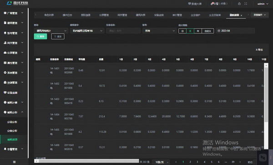Switch to the 授权信息 tab

86,15
